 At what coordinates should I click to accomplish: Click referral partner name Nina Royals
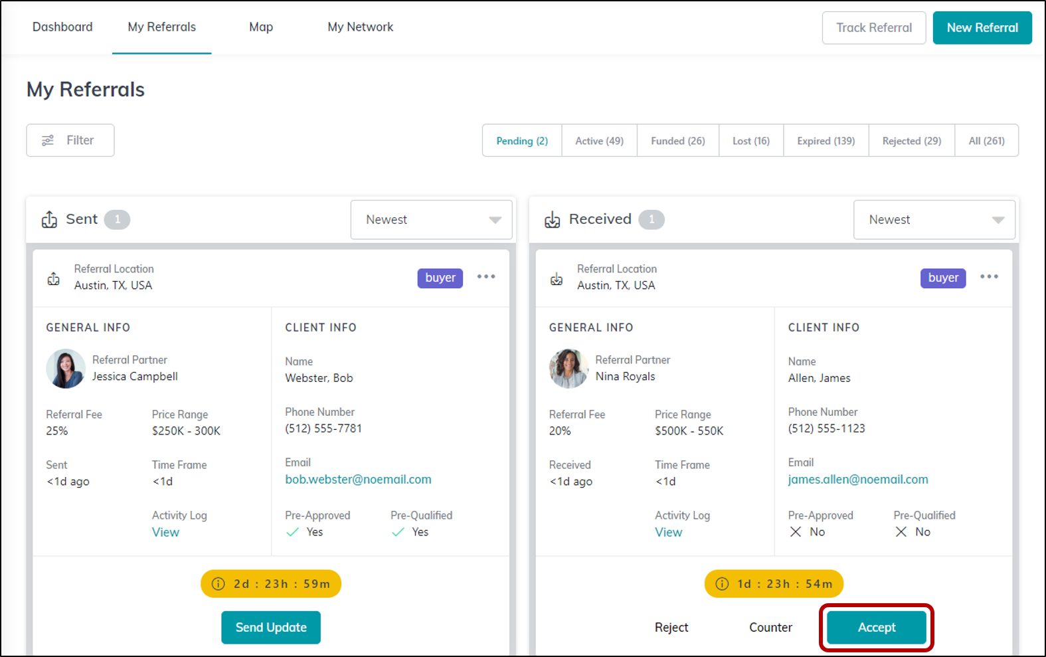(625, 377)
